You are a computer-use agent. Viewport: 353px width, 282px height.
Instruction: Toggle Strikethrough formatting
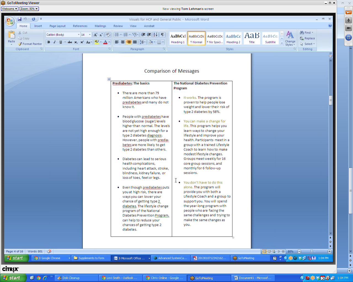(x=70, y=42)
